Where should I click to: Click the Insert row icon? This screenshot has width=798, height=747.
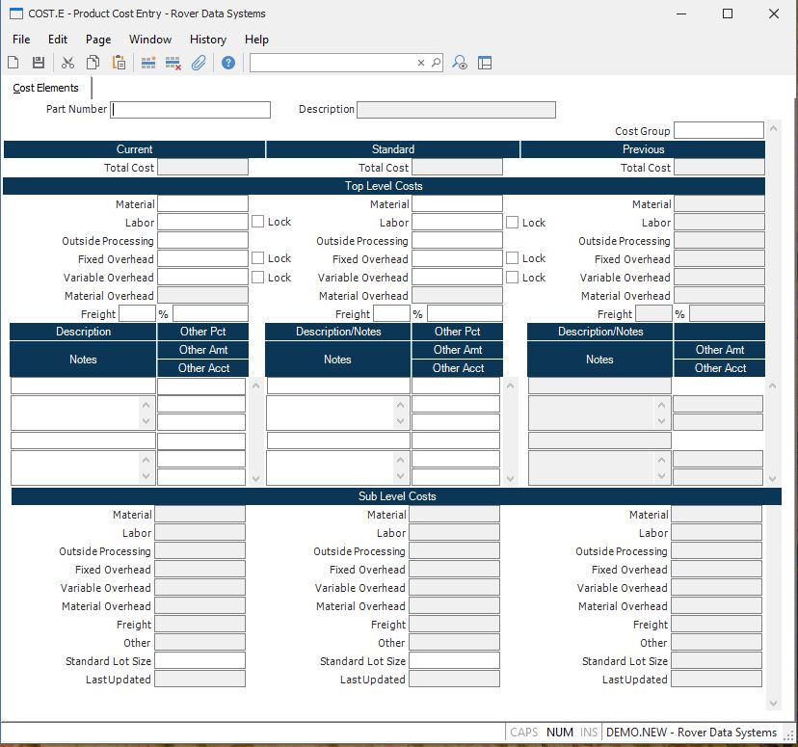pyautogui.click(x=148, y=63)
